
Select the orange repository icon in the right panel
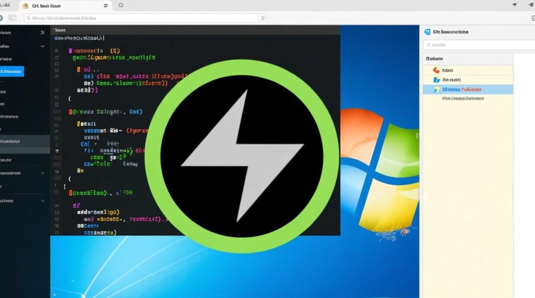click(437, 70)
